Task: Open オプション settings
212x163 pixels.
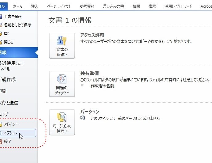Action: (18, 133)
